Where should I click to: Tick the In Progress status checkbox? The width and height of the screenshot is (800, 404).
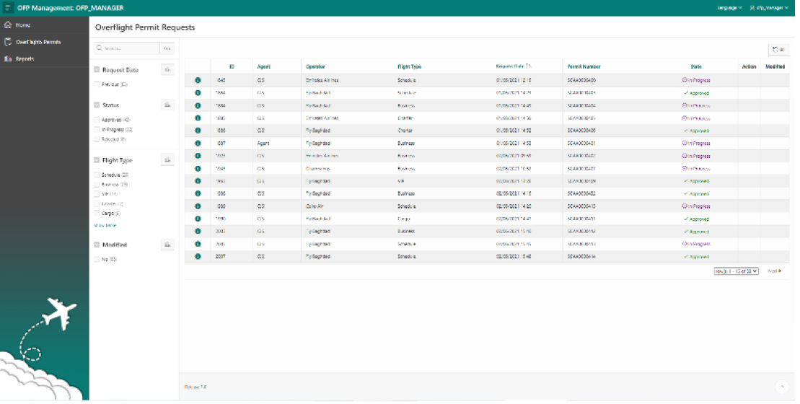point(97,130)
